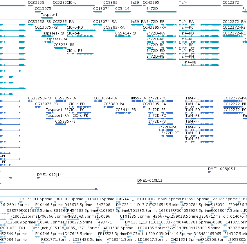Select the CG33258 gene label

click(x=36, y=3)
